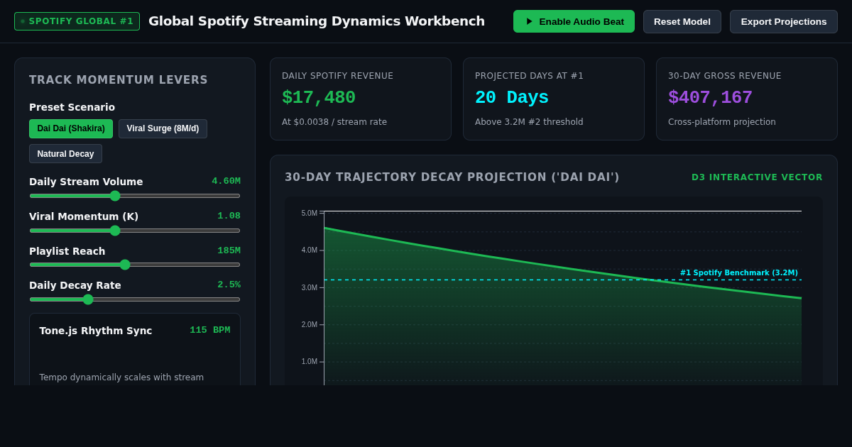Click the 115 BPM tempo value
Viewport: 852px width, 447px height.
(209, 330)
